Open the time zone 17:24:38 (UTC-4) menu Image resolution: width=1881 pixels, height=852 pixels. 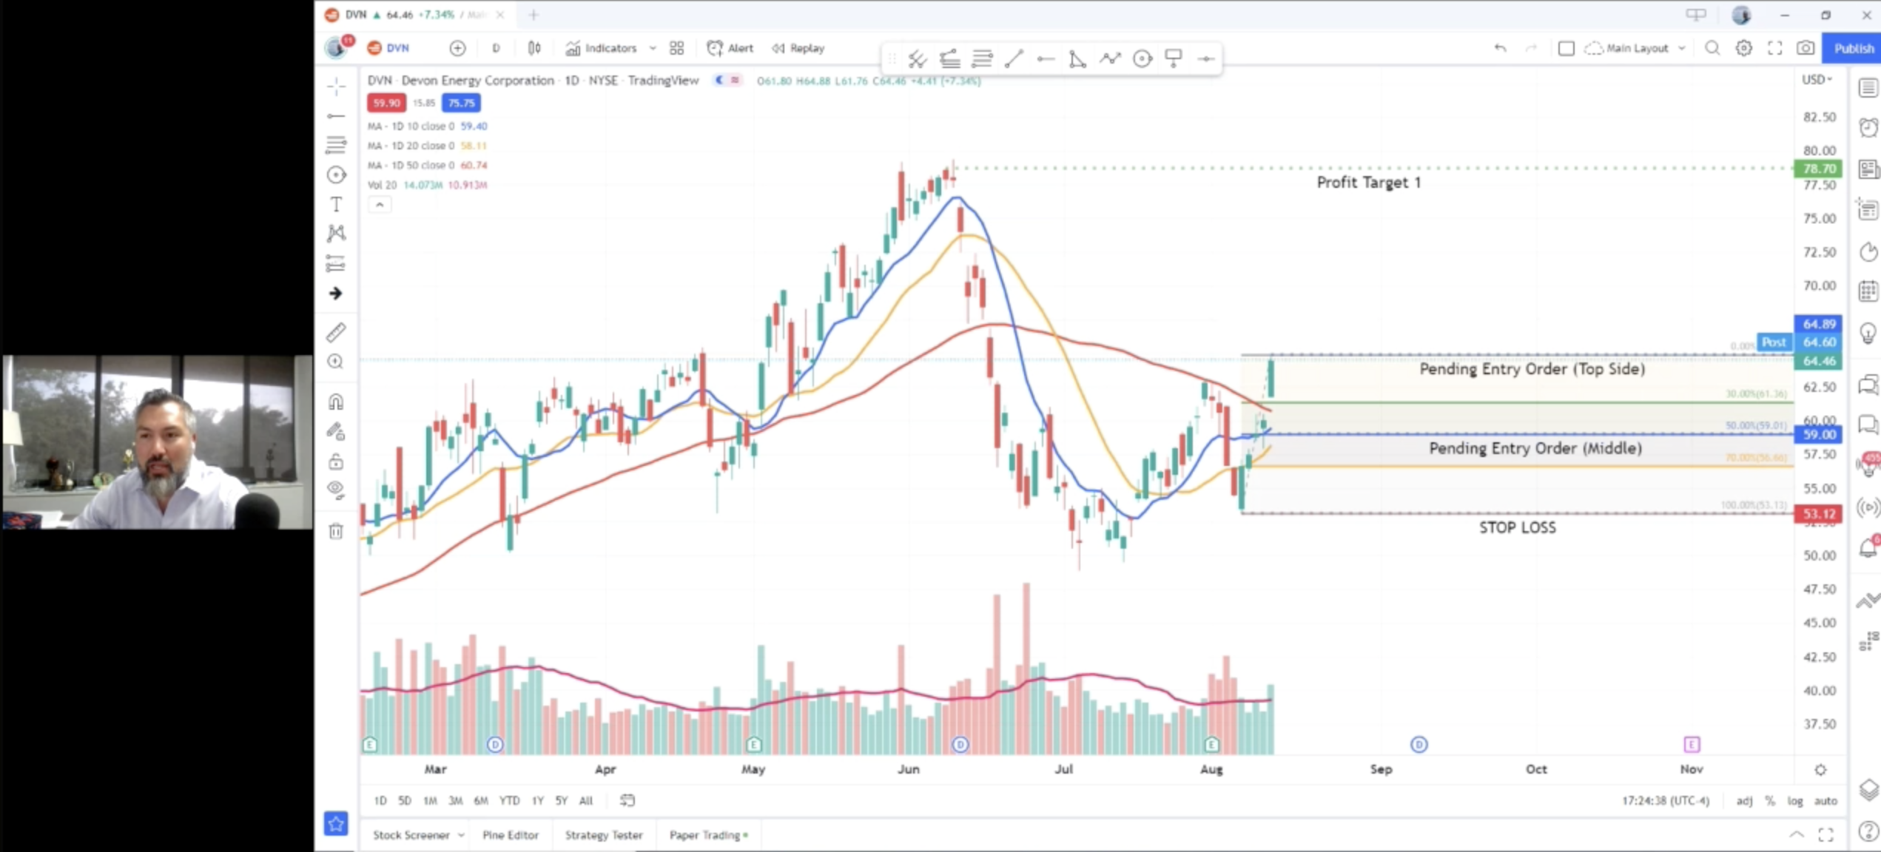pyautogui.click(x=1666, y=800)
